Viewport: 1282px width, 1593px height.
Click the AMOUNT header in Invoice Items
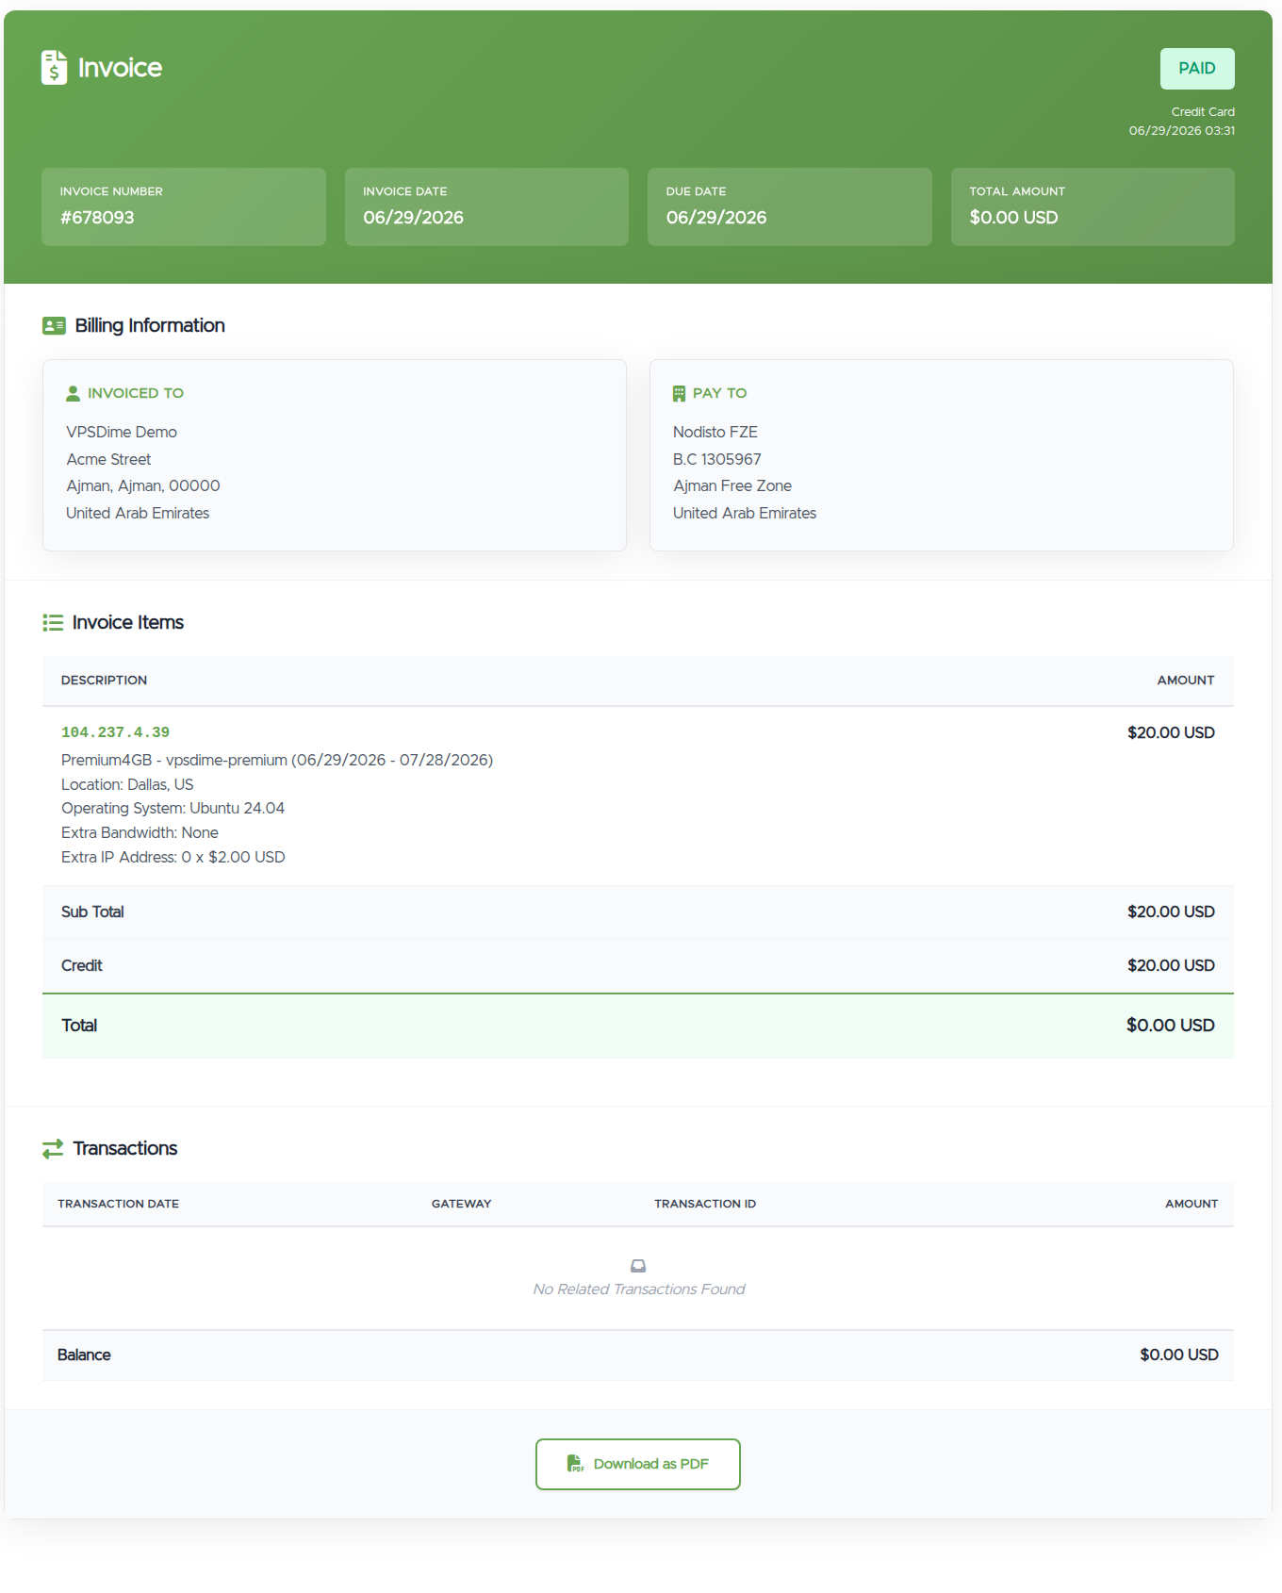pos(1186,681)
